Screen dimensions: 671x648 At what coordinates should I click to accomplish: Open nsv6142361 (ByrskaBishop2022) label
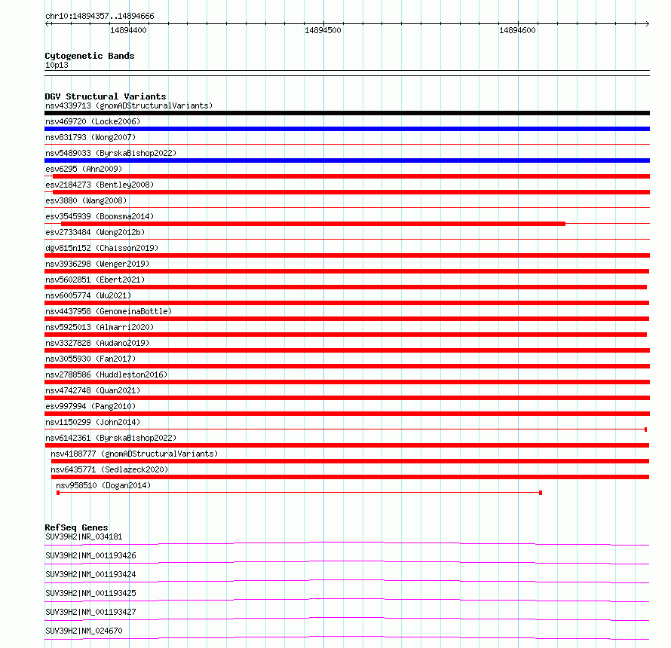coord(111,438)
